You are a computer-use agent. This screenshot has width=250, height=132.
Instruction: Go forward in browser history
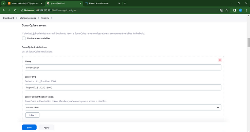coord(10,10)
